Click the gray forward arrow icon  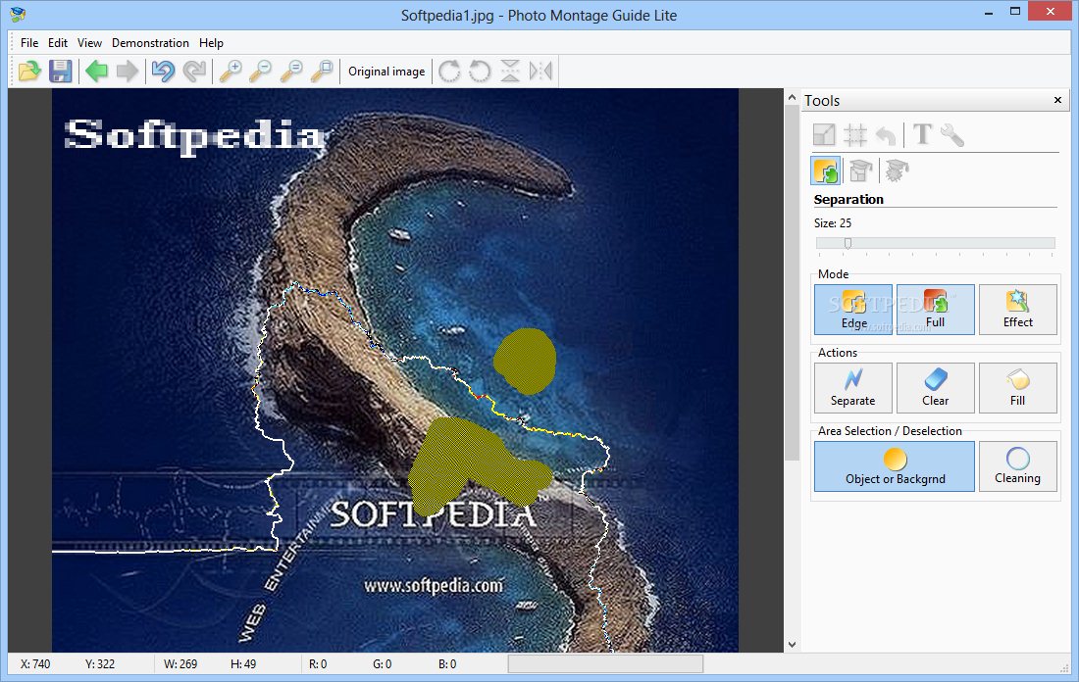click(128, 71)
